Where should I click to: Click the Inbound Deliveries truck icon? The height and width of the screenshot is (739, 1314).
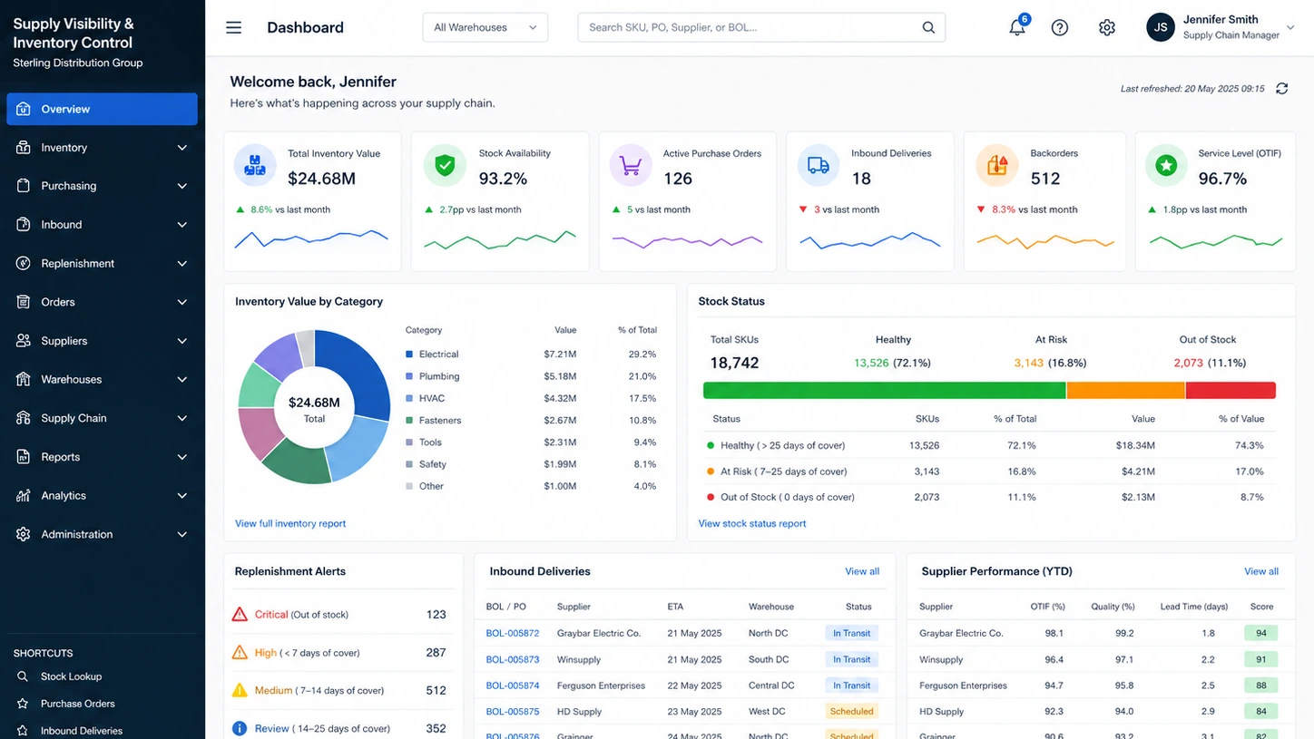(819, 166)
